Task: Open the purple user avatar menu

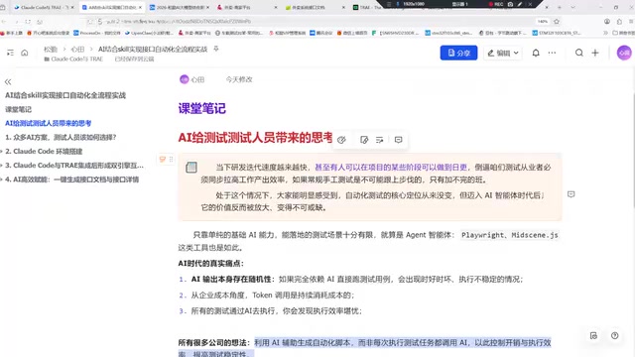Action: (x=624, y=53)
